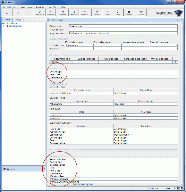Viewport: 186px width, 192px height.
Task: Click the refresh icon in the status bar
Action: [175, 188]
